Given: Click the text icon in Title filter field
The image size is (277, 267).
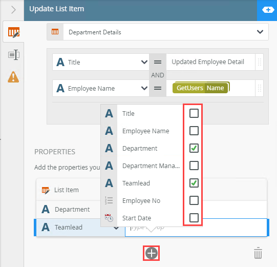Looking at the screenshot, I should 60,62.
